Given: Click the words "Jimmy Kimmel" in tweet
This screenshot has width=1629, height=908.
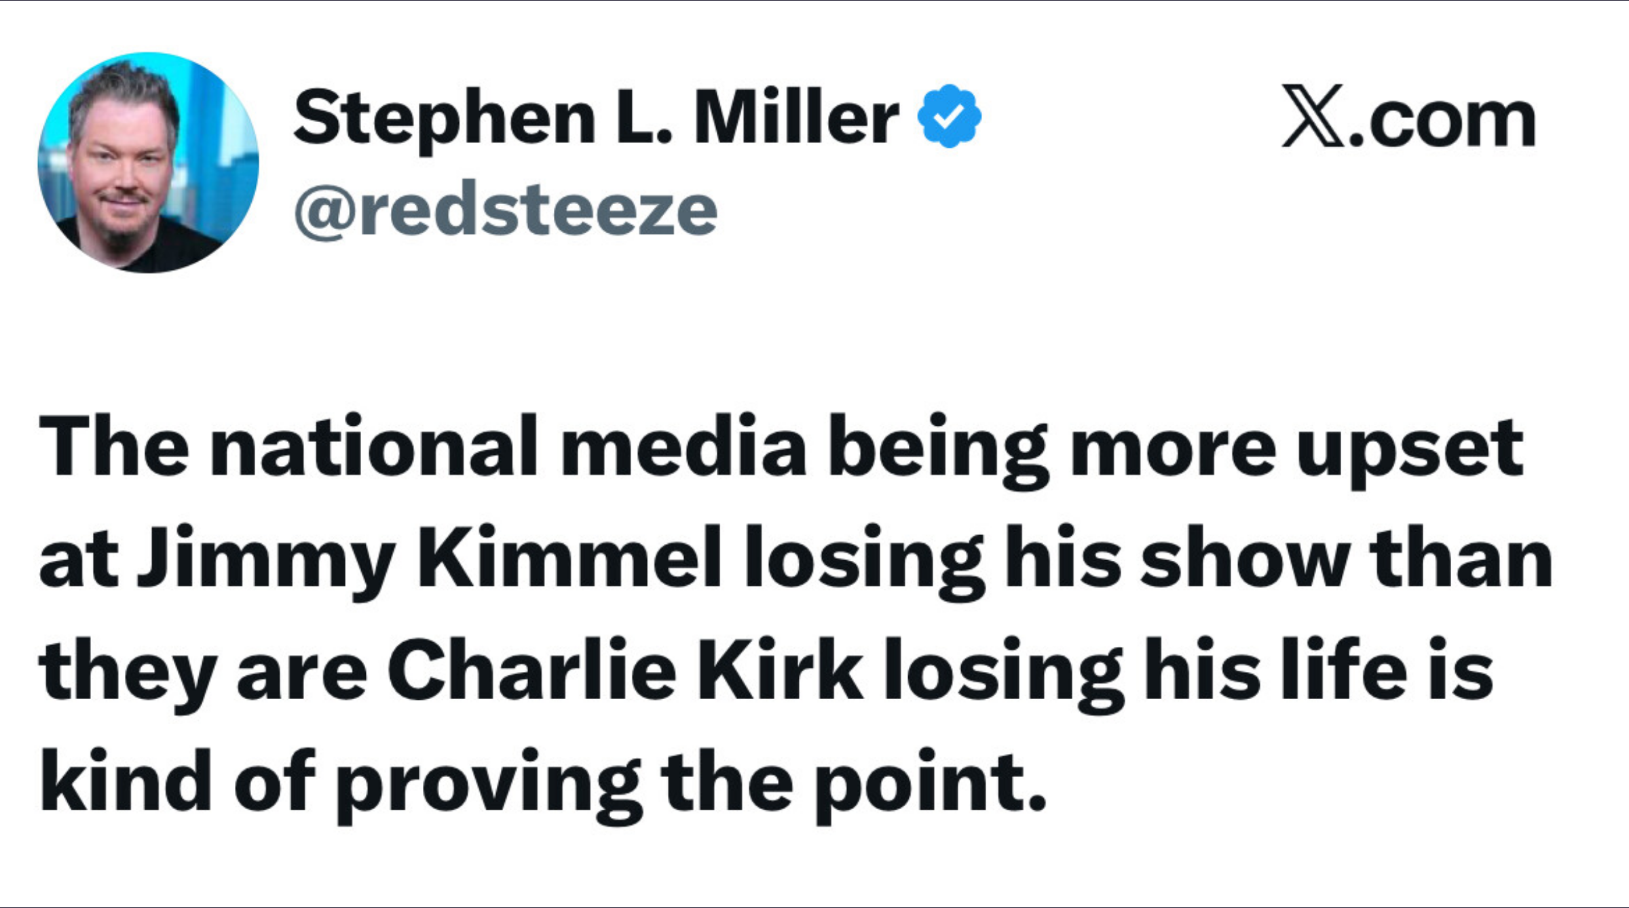Looking at the screenshot, I should tap(429, 560).
